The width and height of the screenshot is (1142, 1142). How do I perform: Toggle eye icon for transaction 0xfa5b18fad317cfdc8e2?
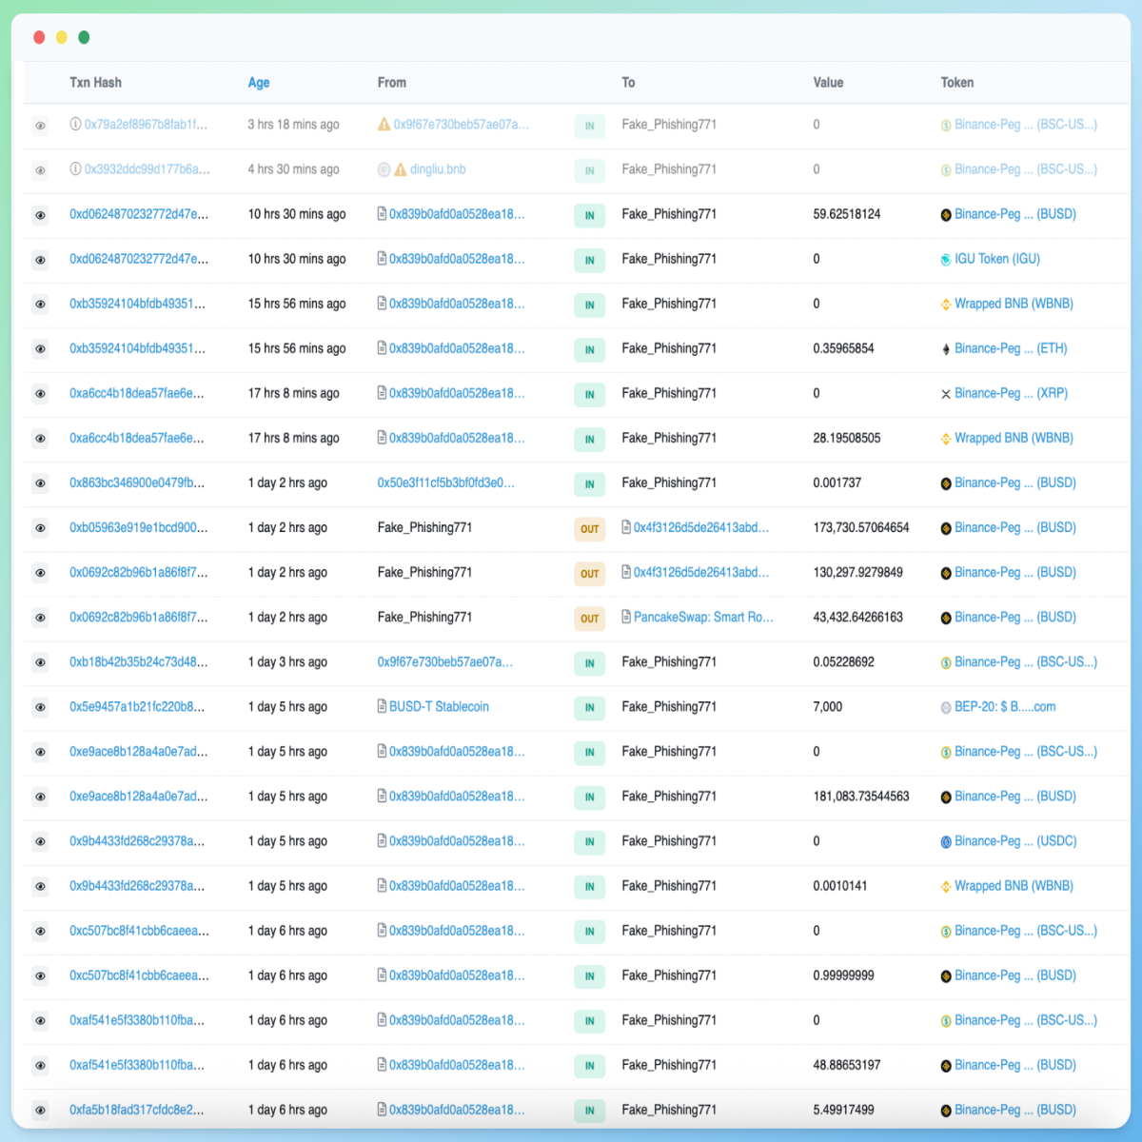[x=40, y=1110]
